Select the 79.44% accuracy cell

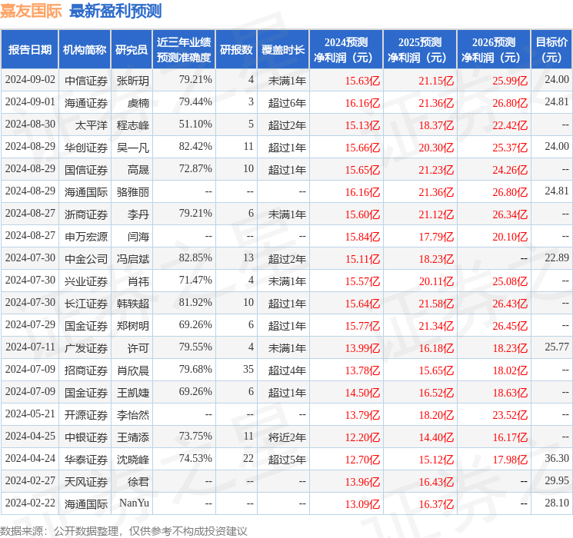click(x=184, y=102)
